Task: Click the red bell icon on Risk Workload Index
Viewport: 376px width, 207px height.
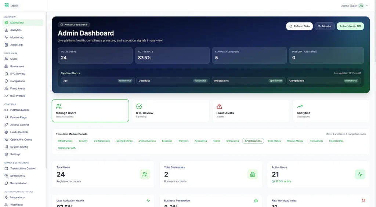Action: point(363,200)
